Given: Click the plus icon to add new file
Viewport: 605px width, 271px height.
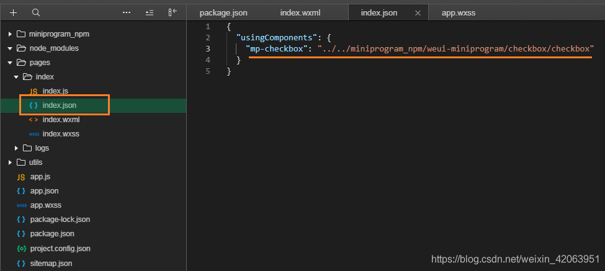Looking at the screenshot, I should click(14, 13).
